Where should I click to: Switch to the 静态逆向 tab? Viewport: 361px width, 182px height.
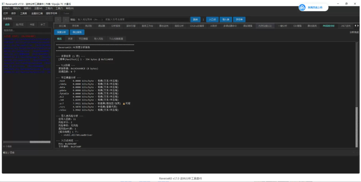tap(164, 26)
